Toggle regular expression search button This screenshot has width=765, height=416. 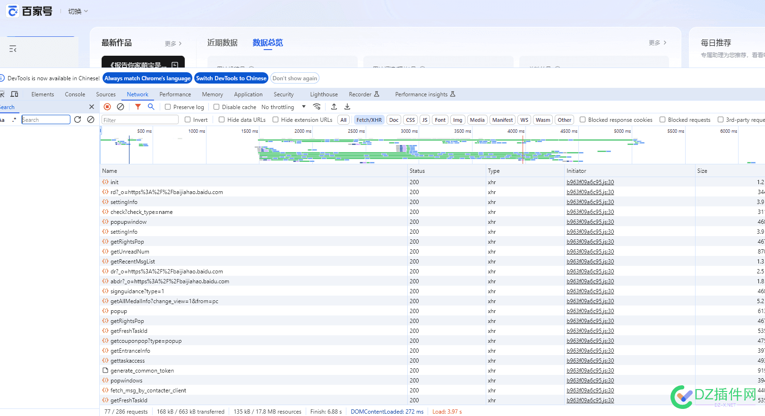[15, 119]
